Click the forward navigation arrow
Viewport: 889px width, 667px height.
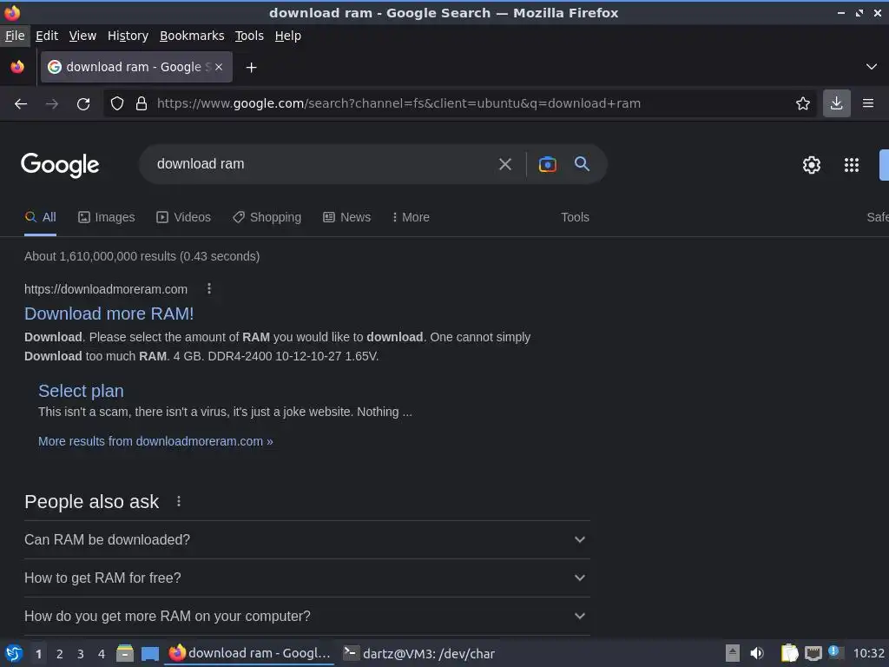(52, 103)
